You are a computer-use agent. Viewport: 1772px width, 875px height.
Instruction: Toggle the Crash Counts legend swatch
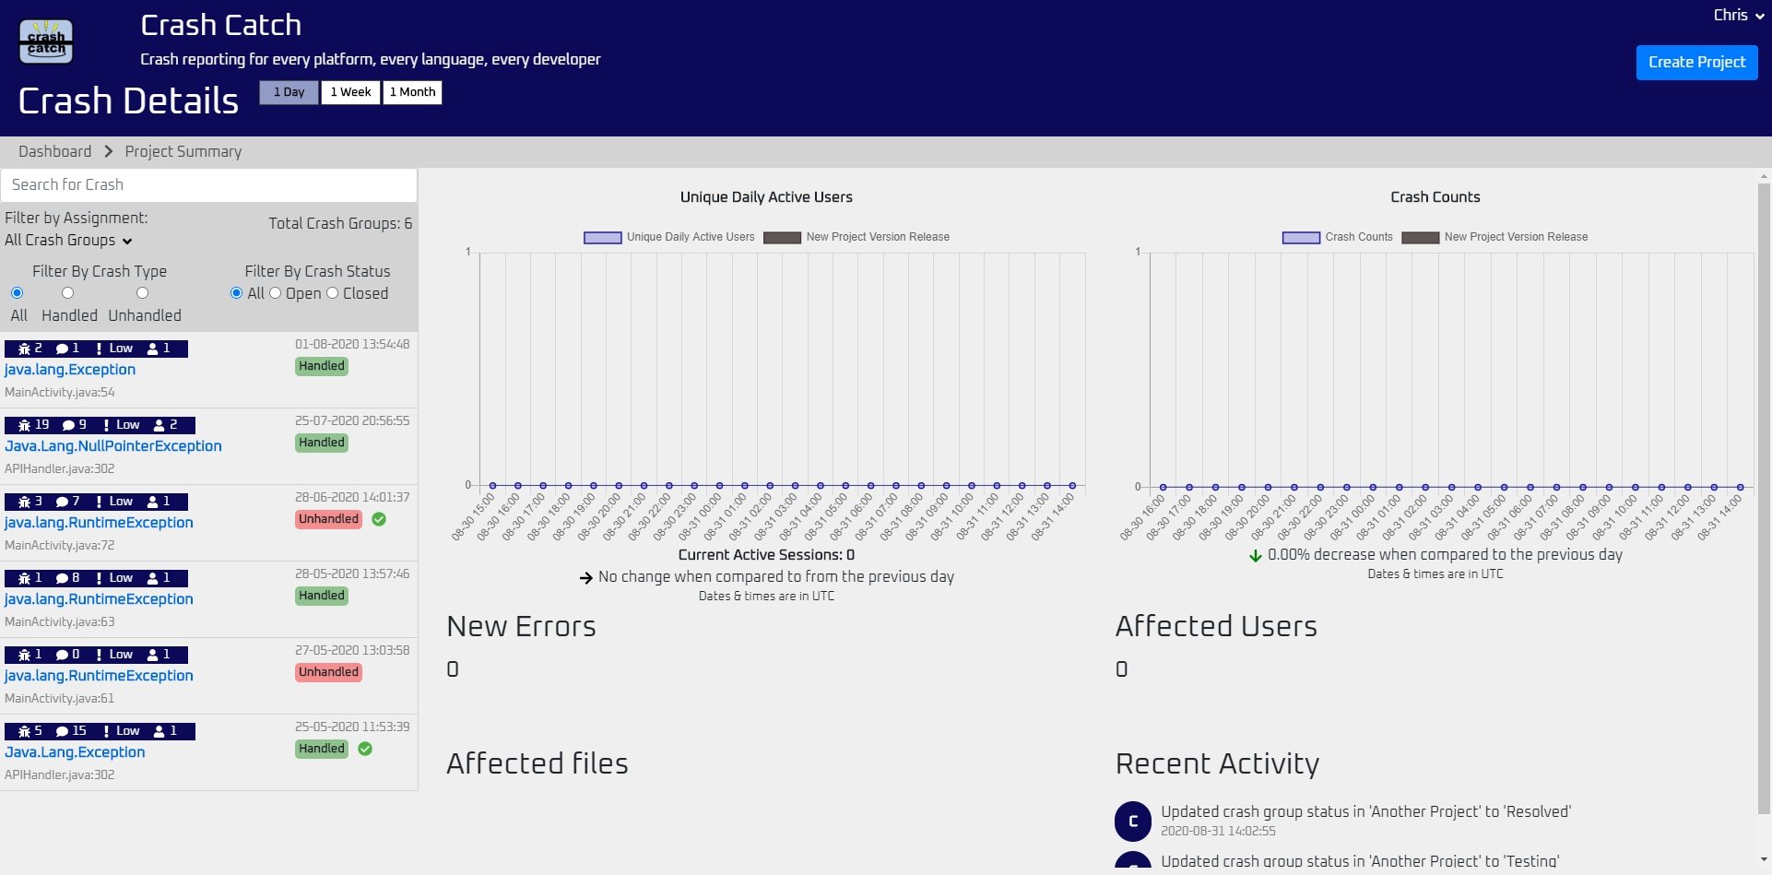click(1301, 237)
